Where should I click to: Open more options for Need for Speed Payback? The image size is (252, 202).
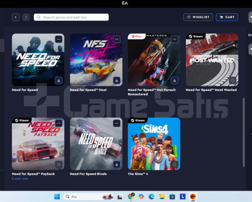coord(59,124)
